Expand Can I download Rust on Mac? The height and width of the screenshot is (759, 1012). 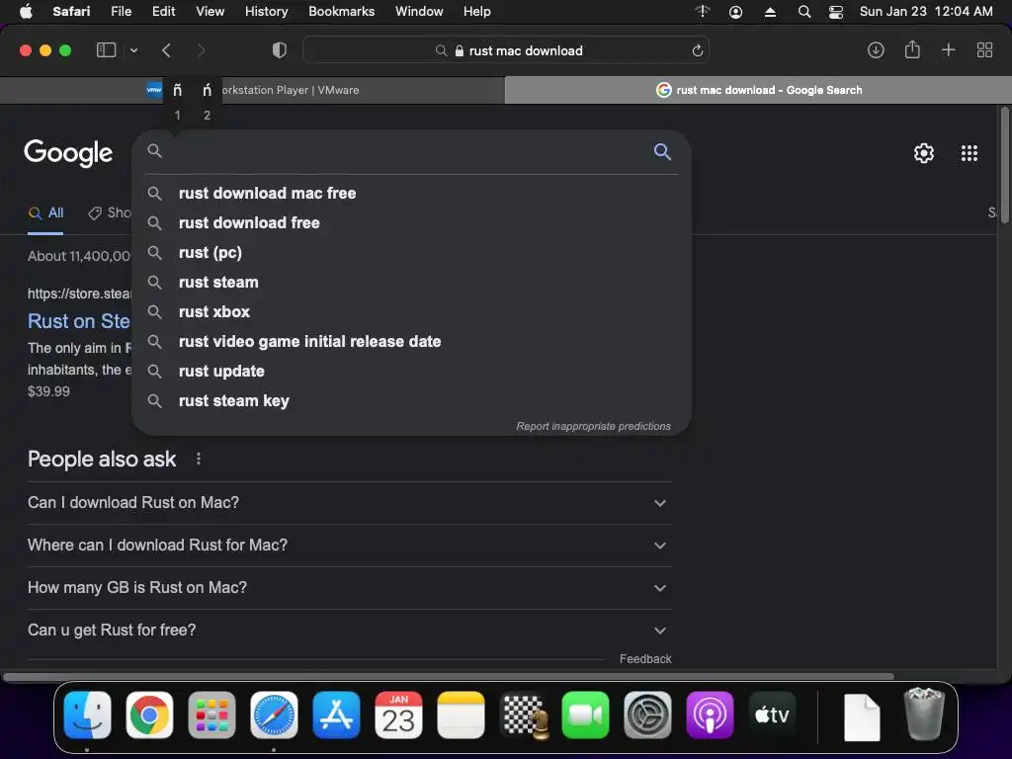[x=349, y=503]
